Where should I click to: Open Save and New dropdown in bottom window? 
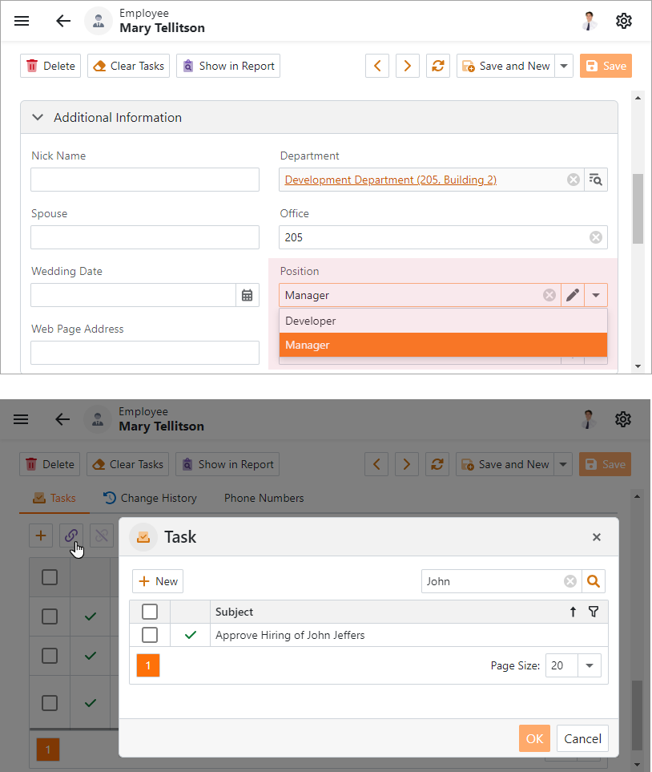563,464
